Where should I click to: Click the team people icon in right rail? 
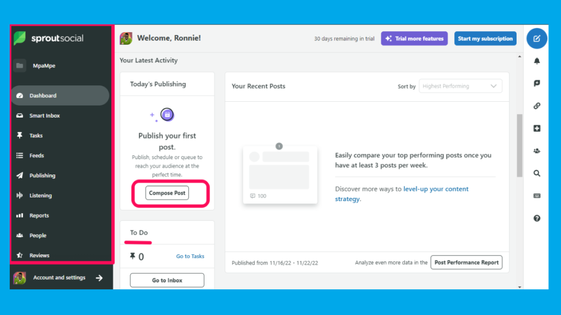(x=537, y=151)
